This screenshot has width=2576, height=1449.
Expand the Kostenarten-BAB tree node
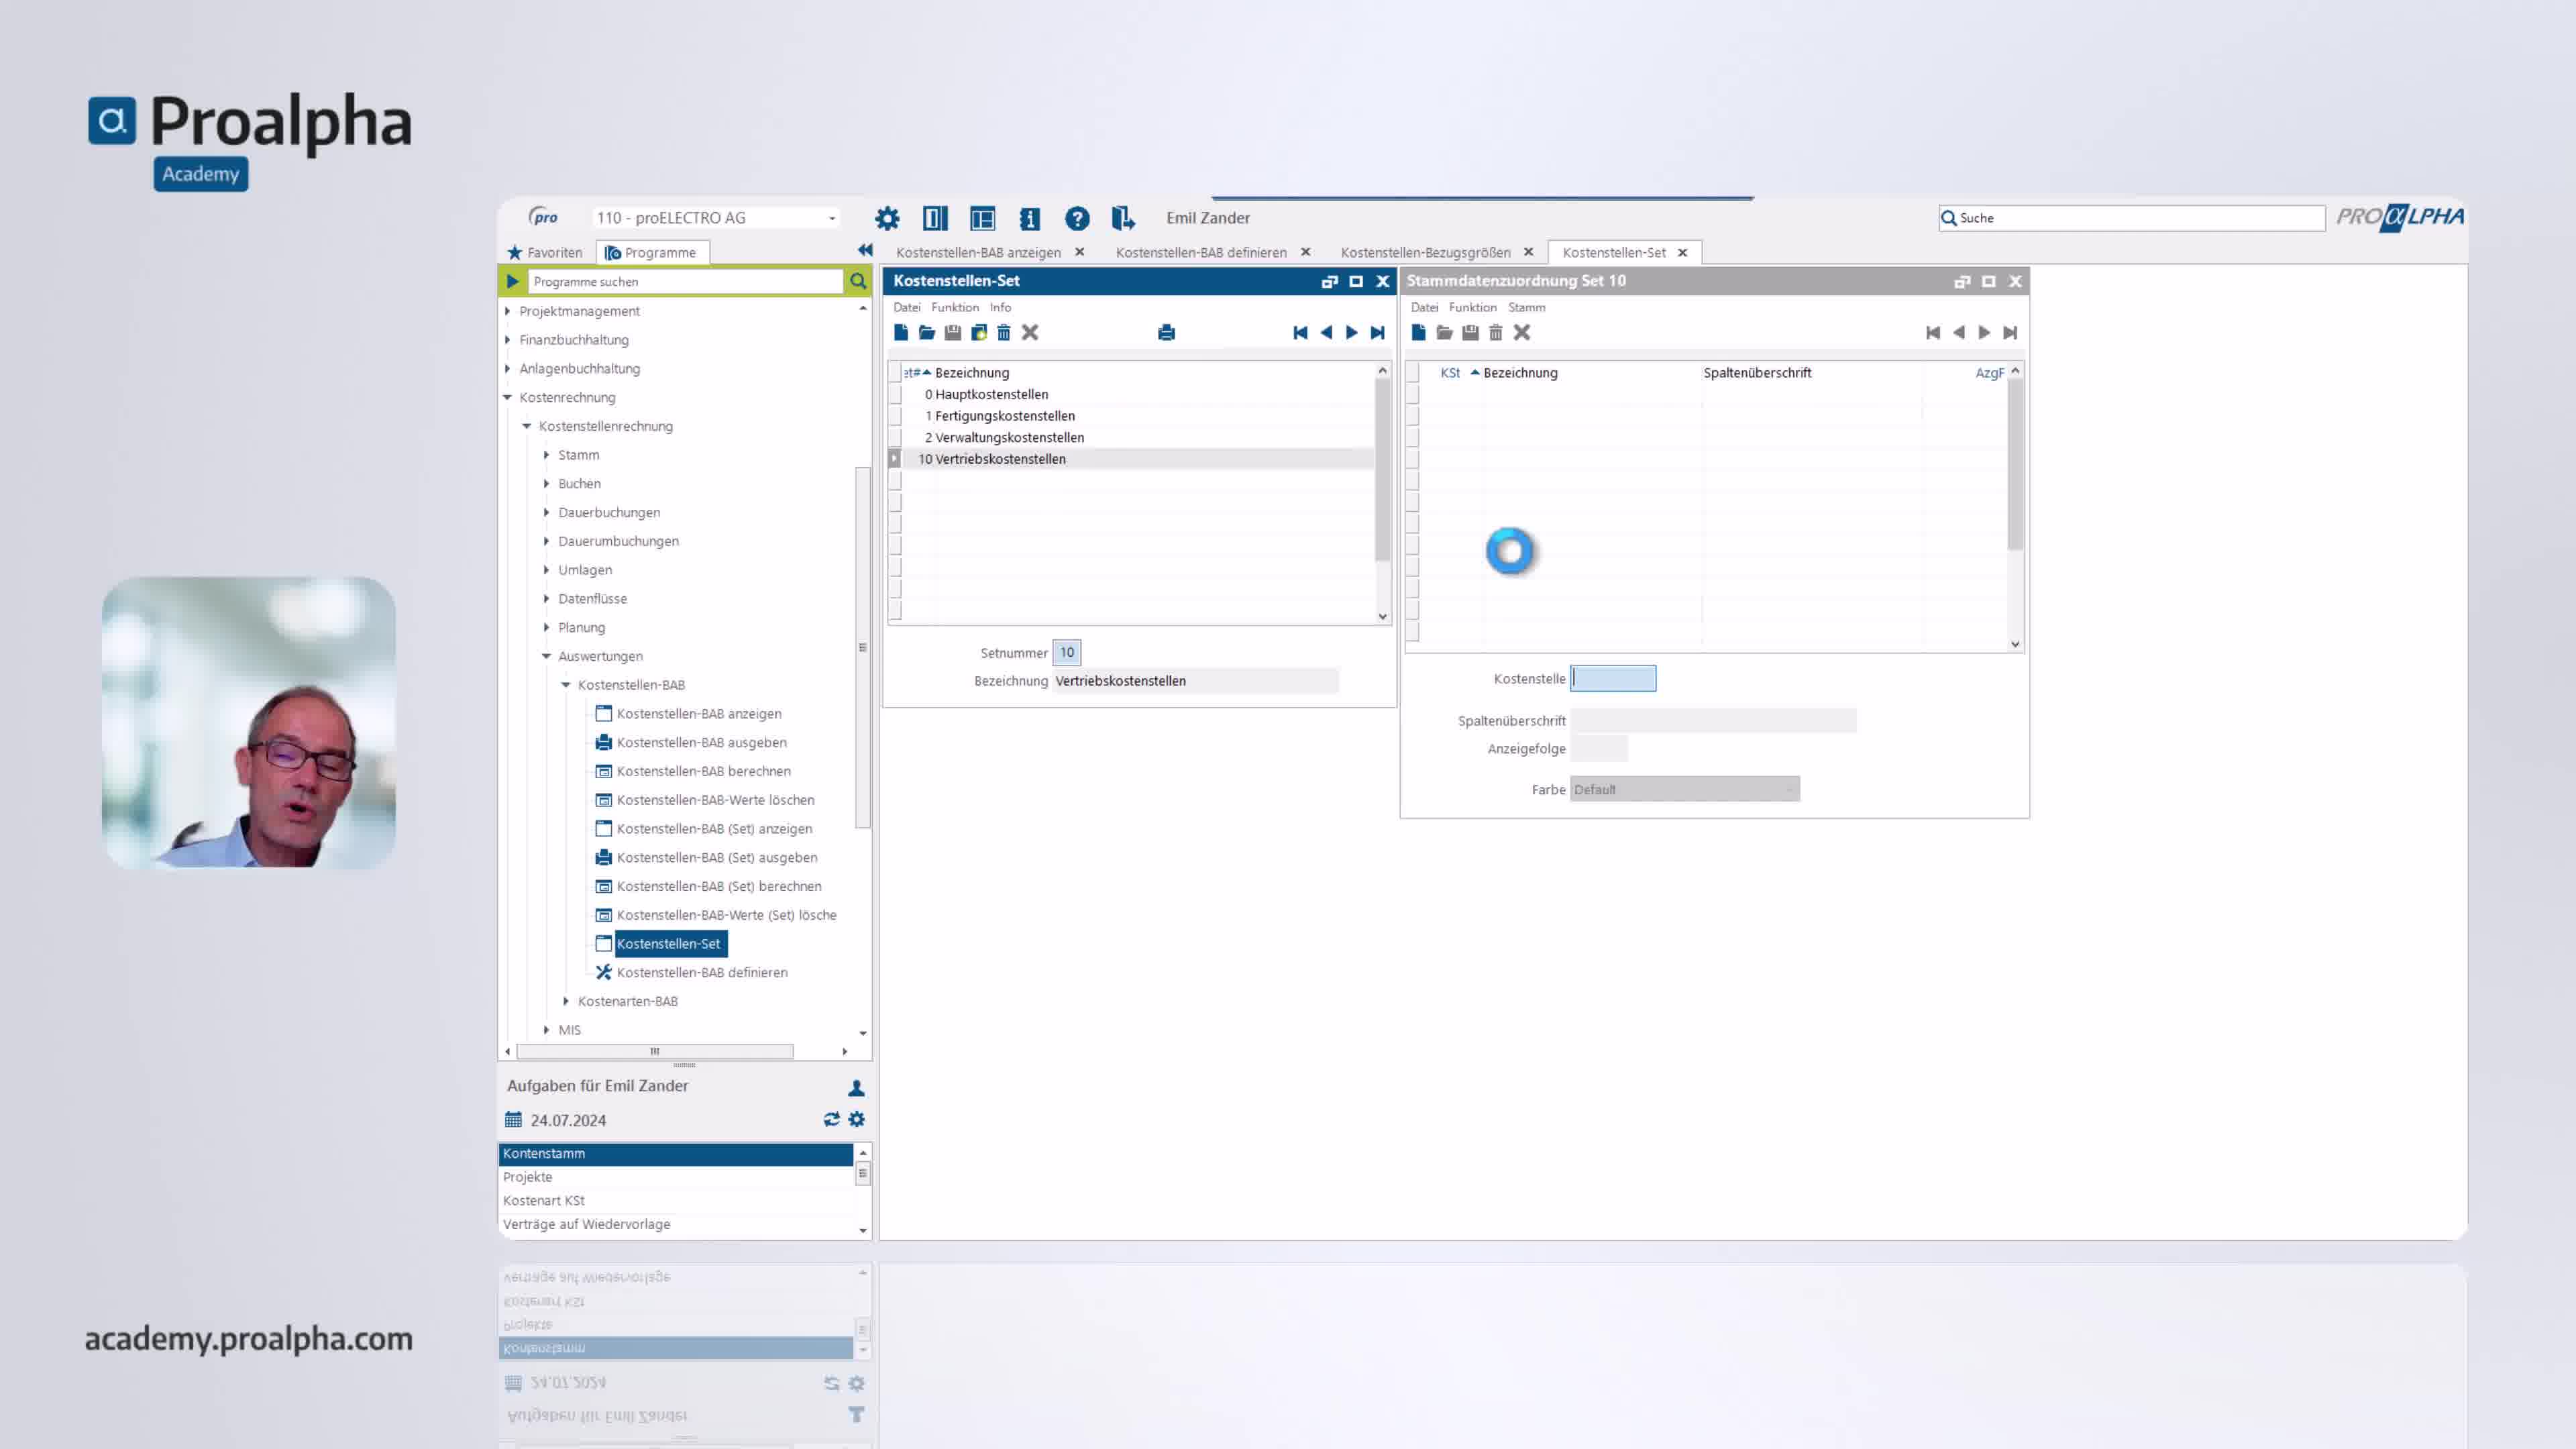tap(566, 1001)
